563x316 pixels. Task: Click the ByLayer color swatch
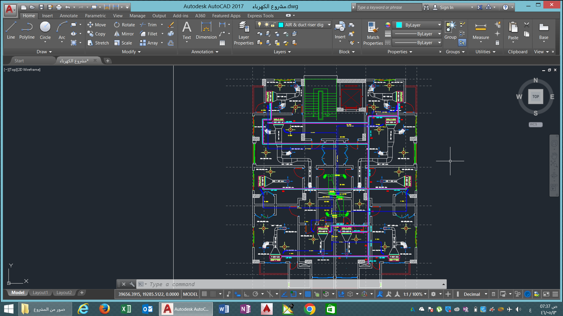click(x=399, y=25)
